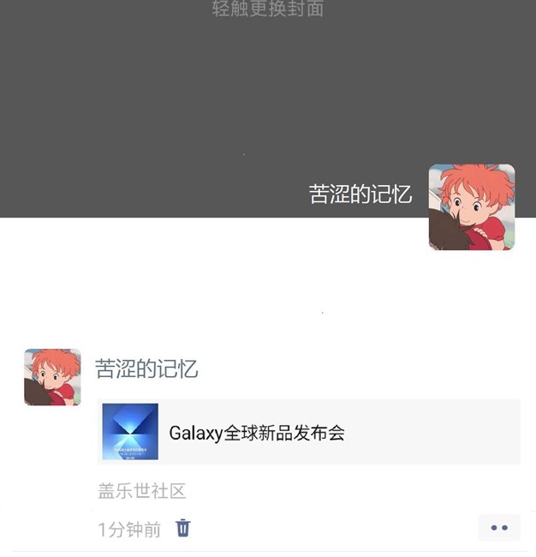The image size is (536, 557).
Task: Open the poster name 苦涩的记忆 above link card
Action: click(146, 368)
